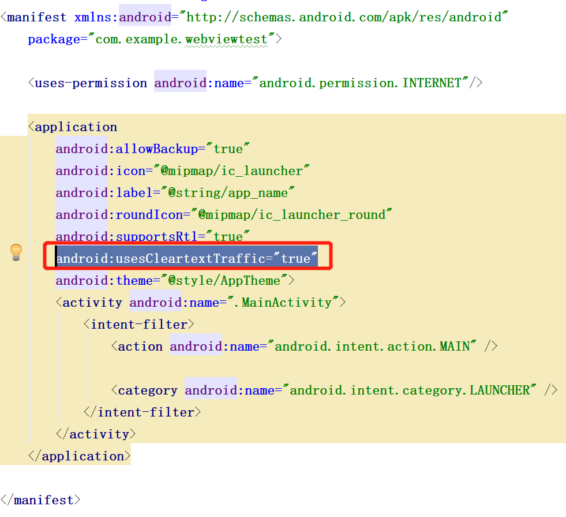Click the opening intent-filter tag

pos(139,325)
